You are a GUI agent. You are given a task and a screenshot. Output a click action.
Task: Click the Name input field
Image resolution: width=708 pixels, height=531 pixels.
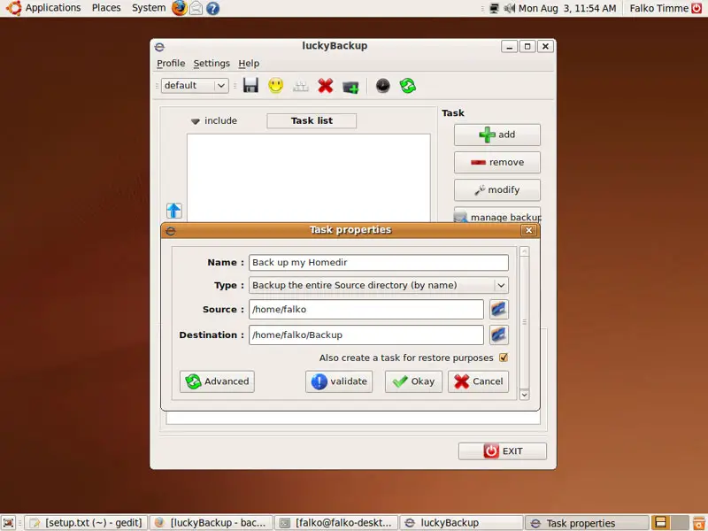[x=379, y=262]
